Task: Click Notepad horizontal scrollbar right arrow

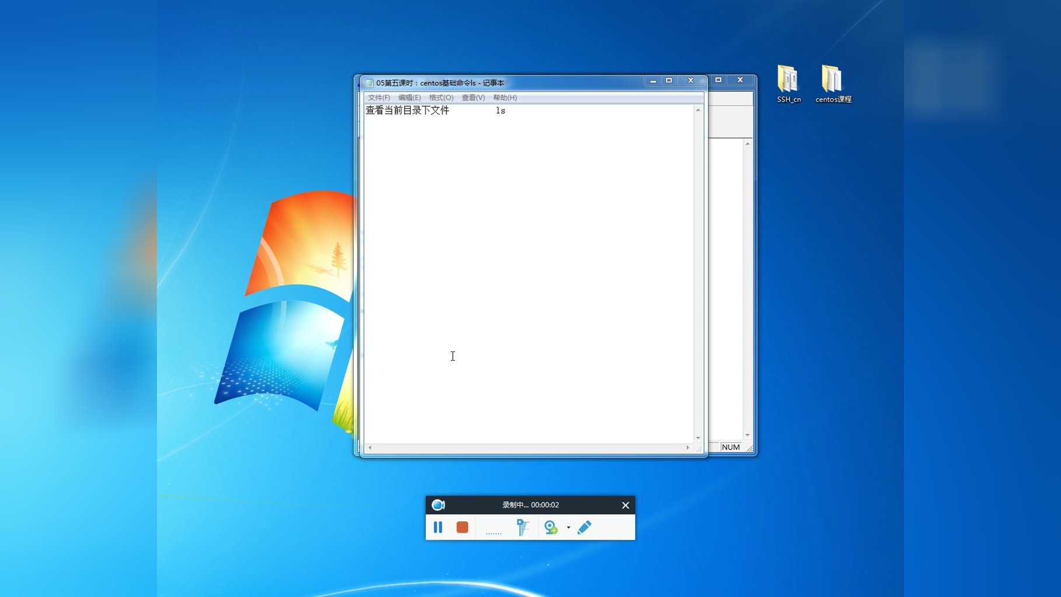Action: [x=688, y=448]
